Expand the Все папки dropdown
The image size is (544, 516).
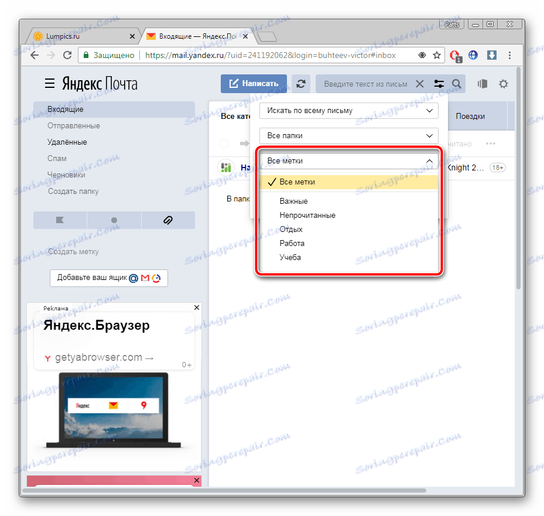coord(348,136)
